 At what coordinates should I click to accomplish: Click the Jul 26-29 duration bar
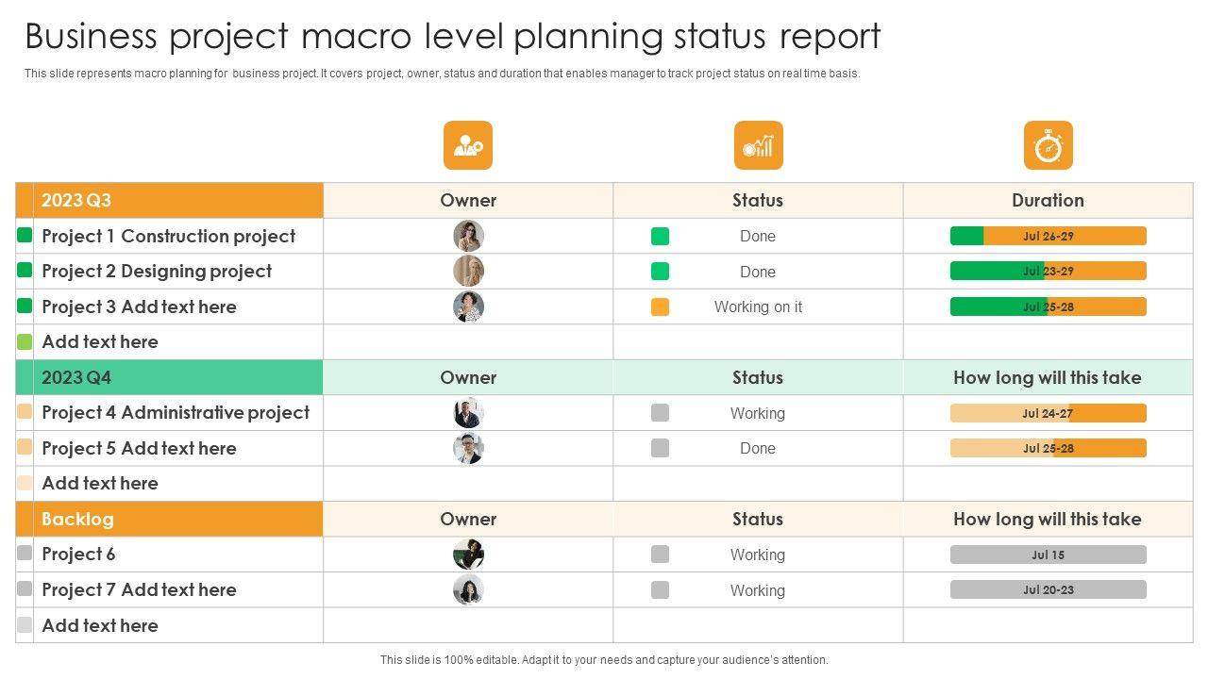1048,236
